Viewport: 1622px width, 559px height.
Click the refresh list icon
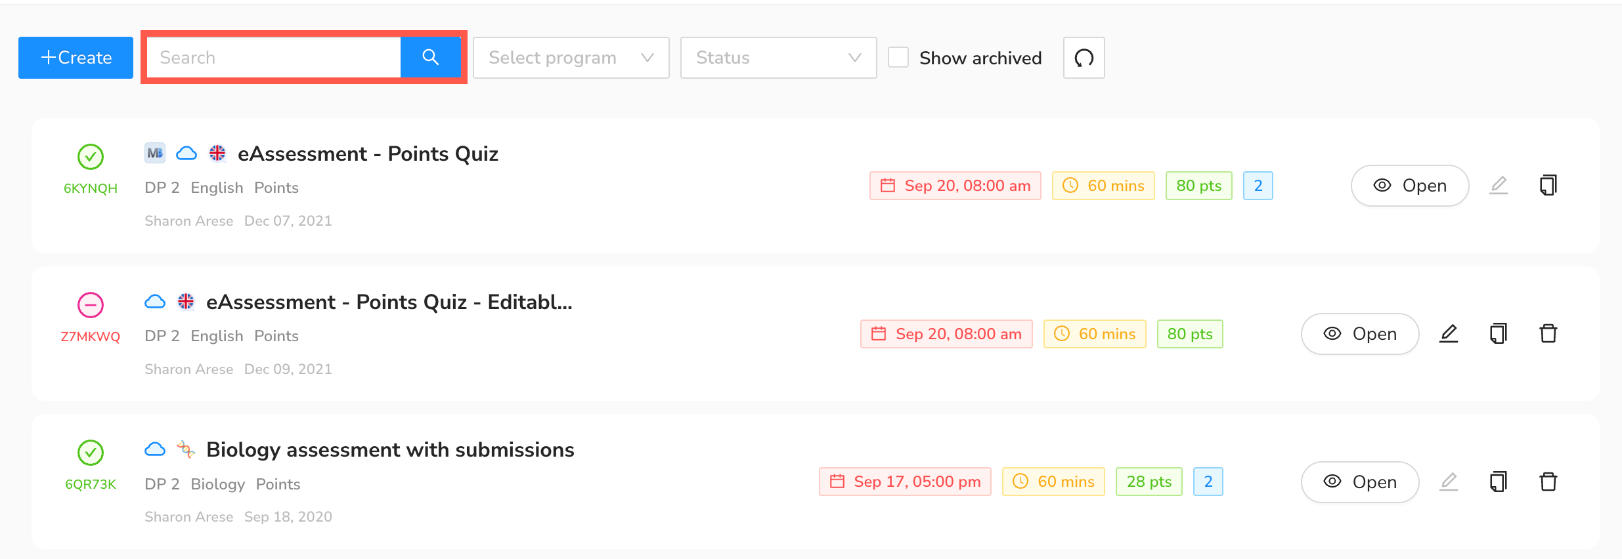pos(1084,58)
